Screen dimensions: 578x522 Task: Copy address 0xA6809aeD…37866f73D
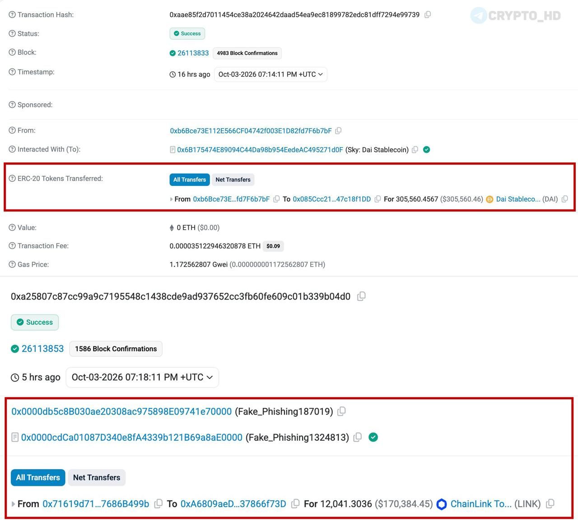tap(295, 504)
